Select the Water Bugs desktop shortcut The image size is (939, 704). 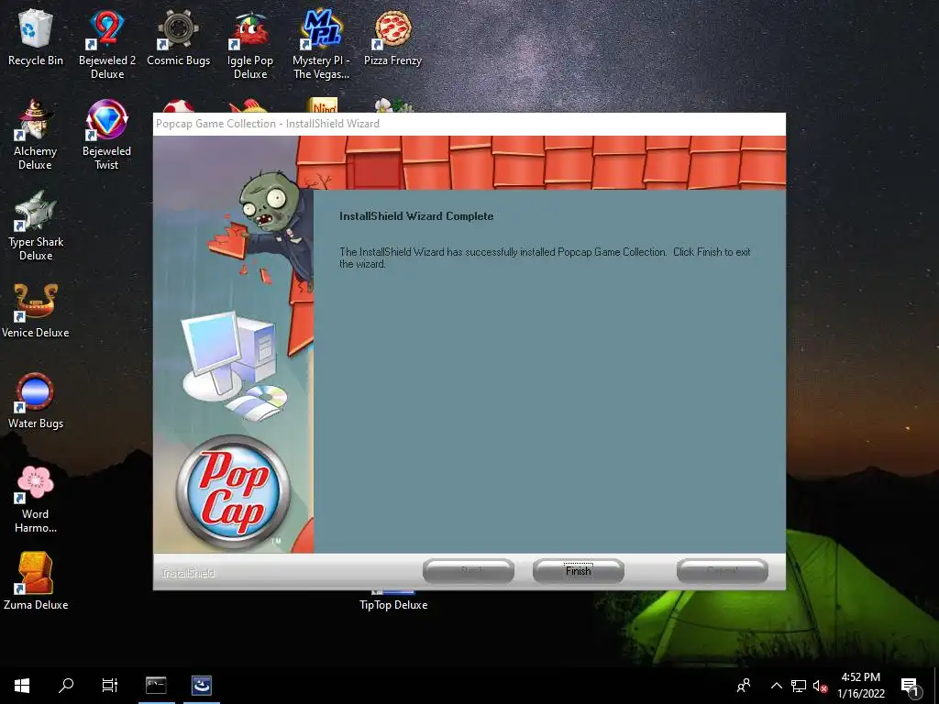coord(36,401)
